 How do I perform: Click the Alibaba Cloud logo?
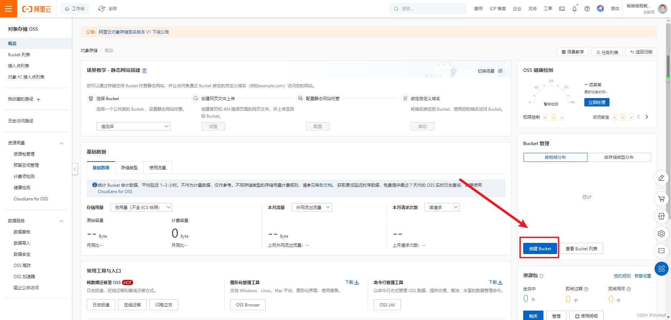coord(36,9)
